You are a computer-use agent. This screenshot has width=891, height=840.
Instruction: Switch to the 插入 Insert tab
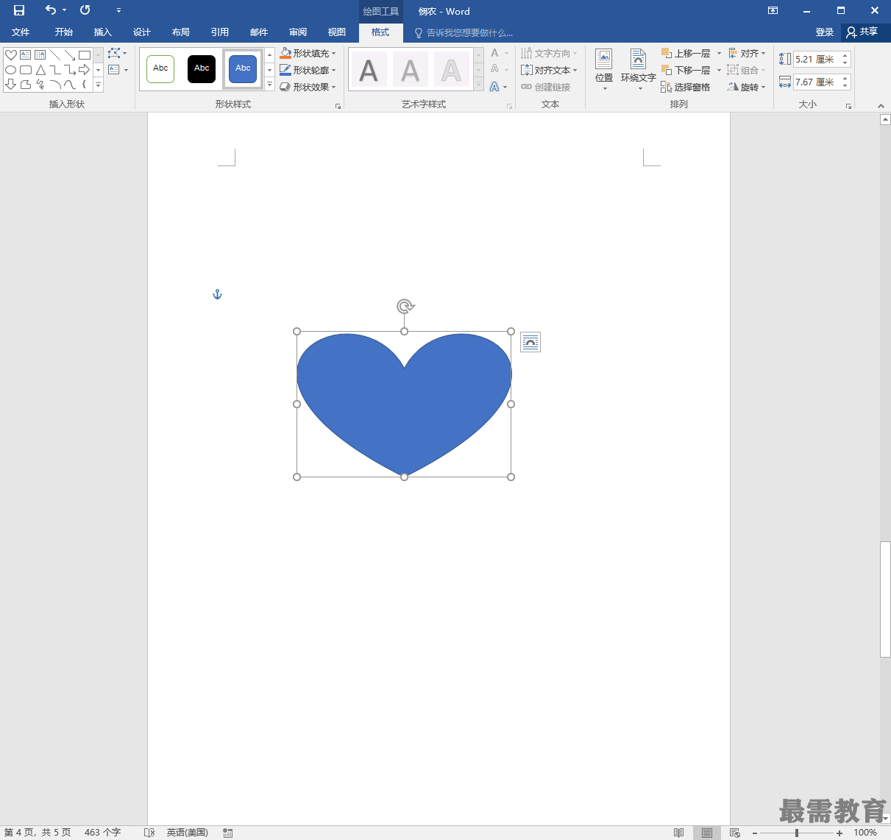(103, 32)
